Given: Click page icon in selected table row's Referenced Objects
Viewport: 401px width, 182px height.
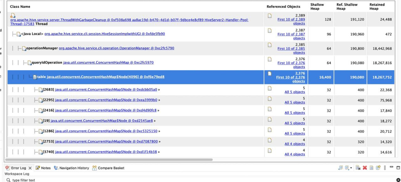Looking at the screenshot, I should point(270,74).
